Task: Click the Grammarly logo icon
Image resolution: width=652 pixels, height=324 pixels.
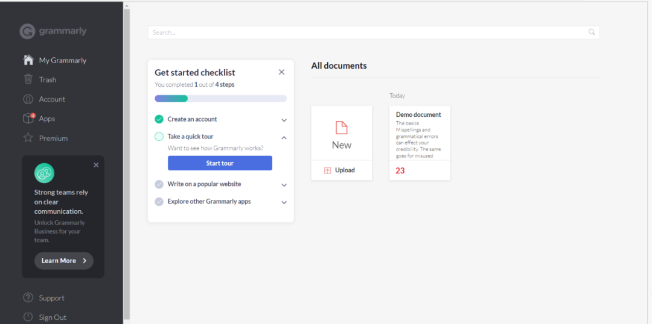Action: coord(27,31)
